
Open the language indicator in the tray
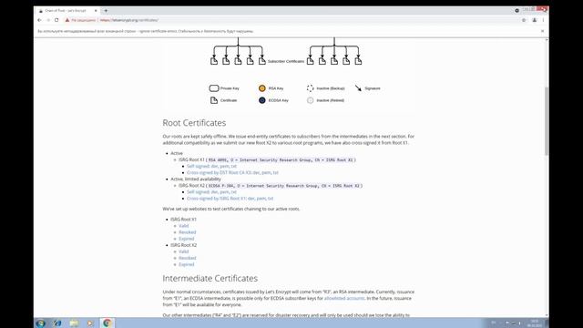pos(494,323)
